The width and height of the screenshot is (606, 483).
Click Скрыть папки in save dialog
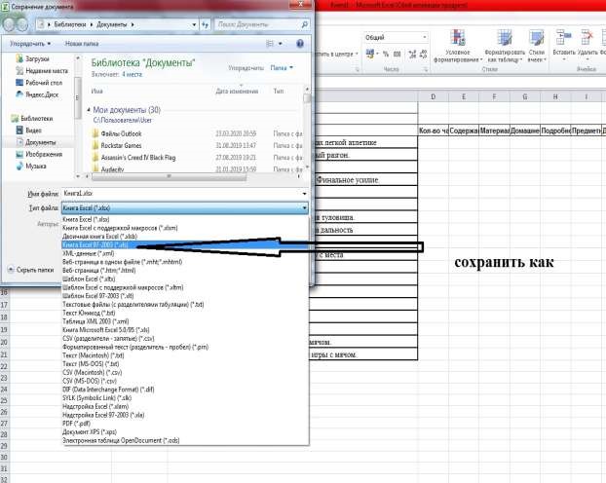(x=31, y=270)
